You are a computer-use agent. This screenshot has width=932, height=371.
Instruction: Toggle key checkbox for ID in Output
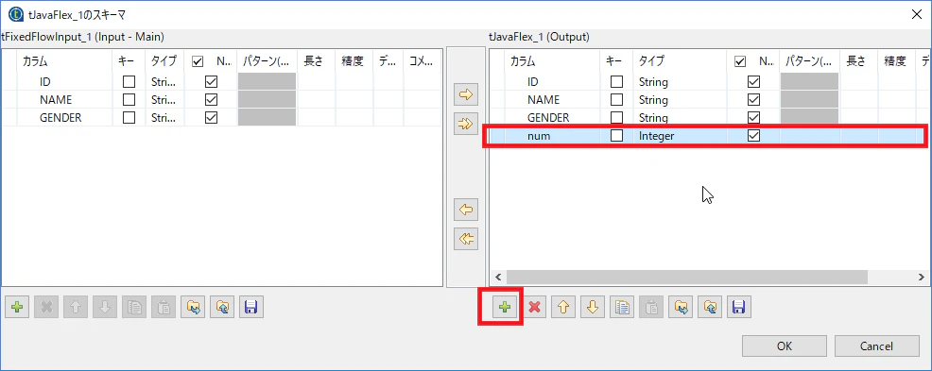click(617, 81)
